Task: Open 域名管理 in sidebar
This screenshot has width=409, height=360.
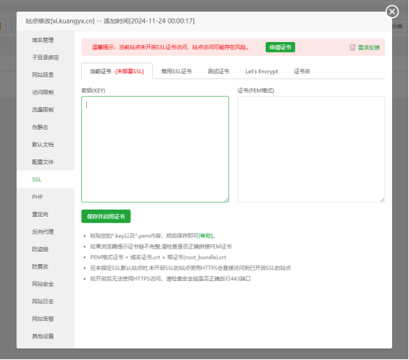Action: 45,40
